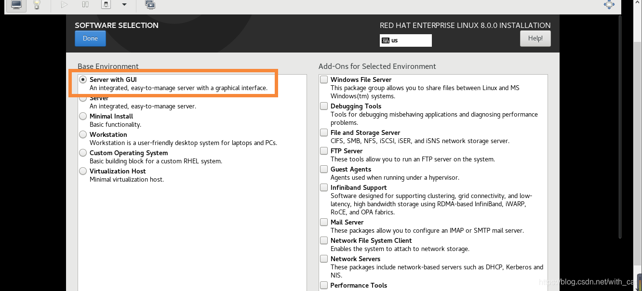This screenshot has width=642, height=291.
Task: Enable Windows File Server add-on
Action: click(x=324, y=79)
